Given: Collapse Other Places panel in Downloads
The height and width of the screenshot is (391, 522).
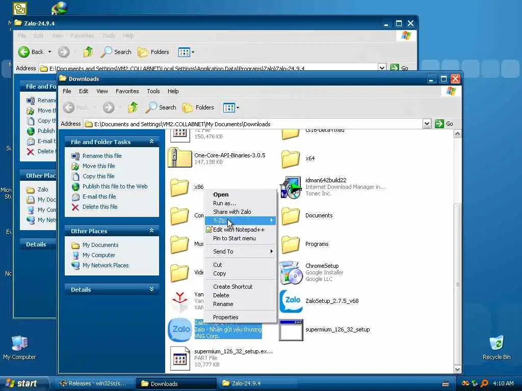Looking at the screenshot, I should pos(151,231).
